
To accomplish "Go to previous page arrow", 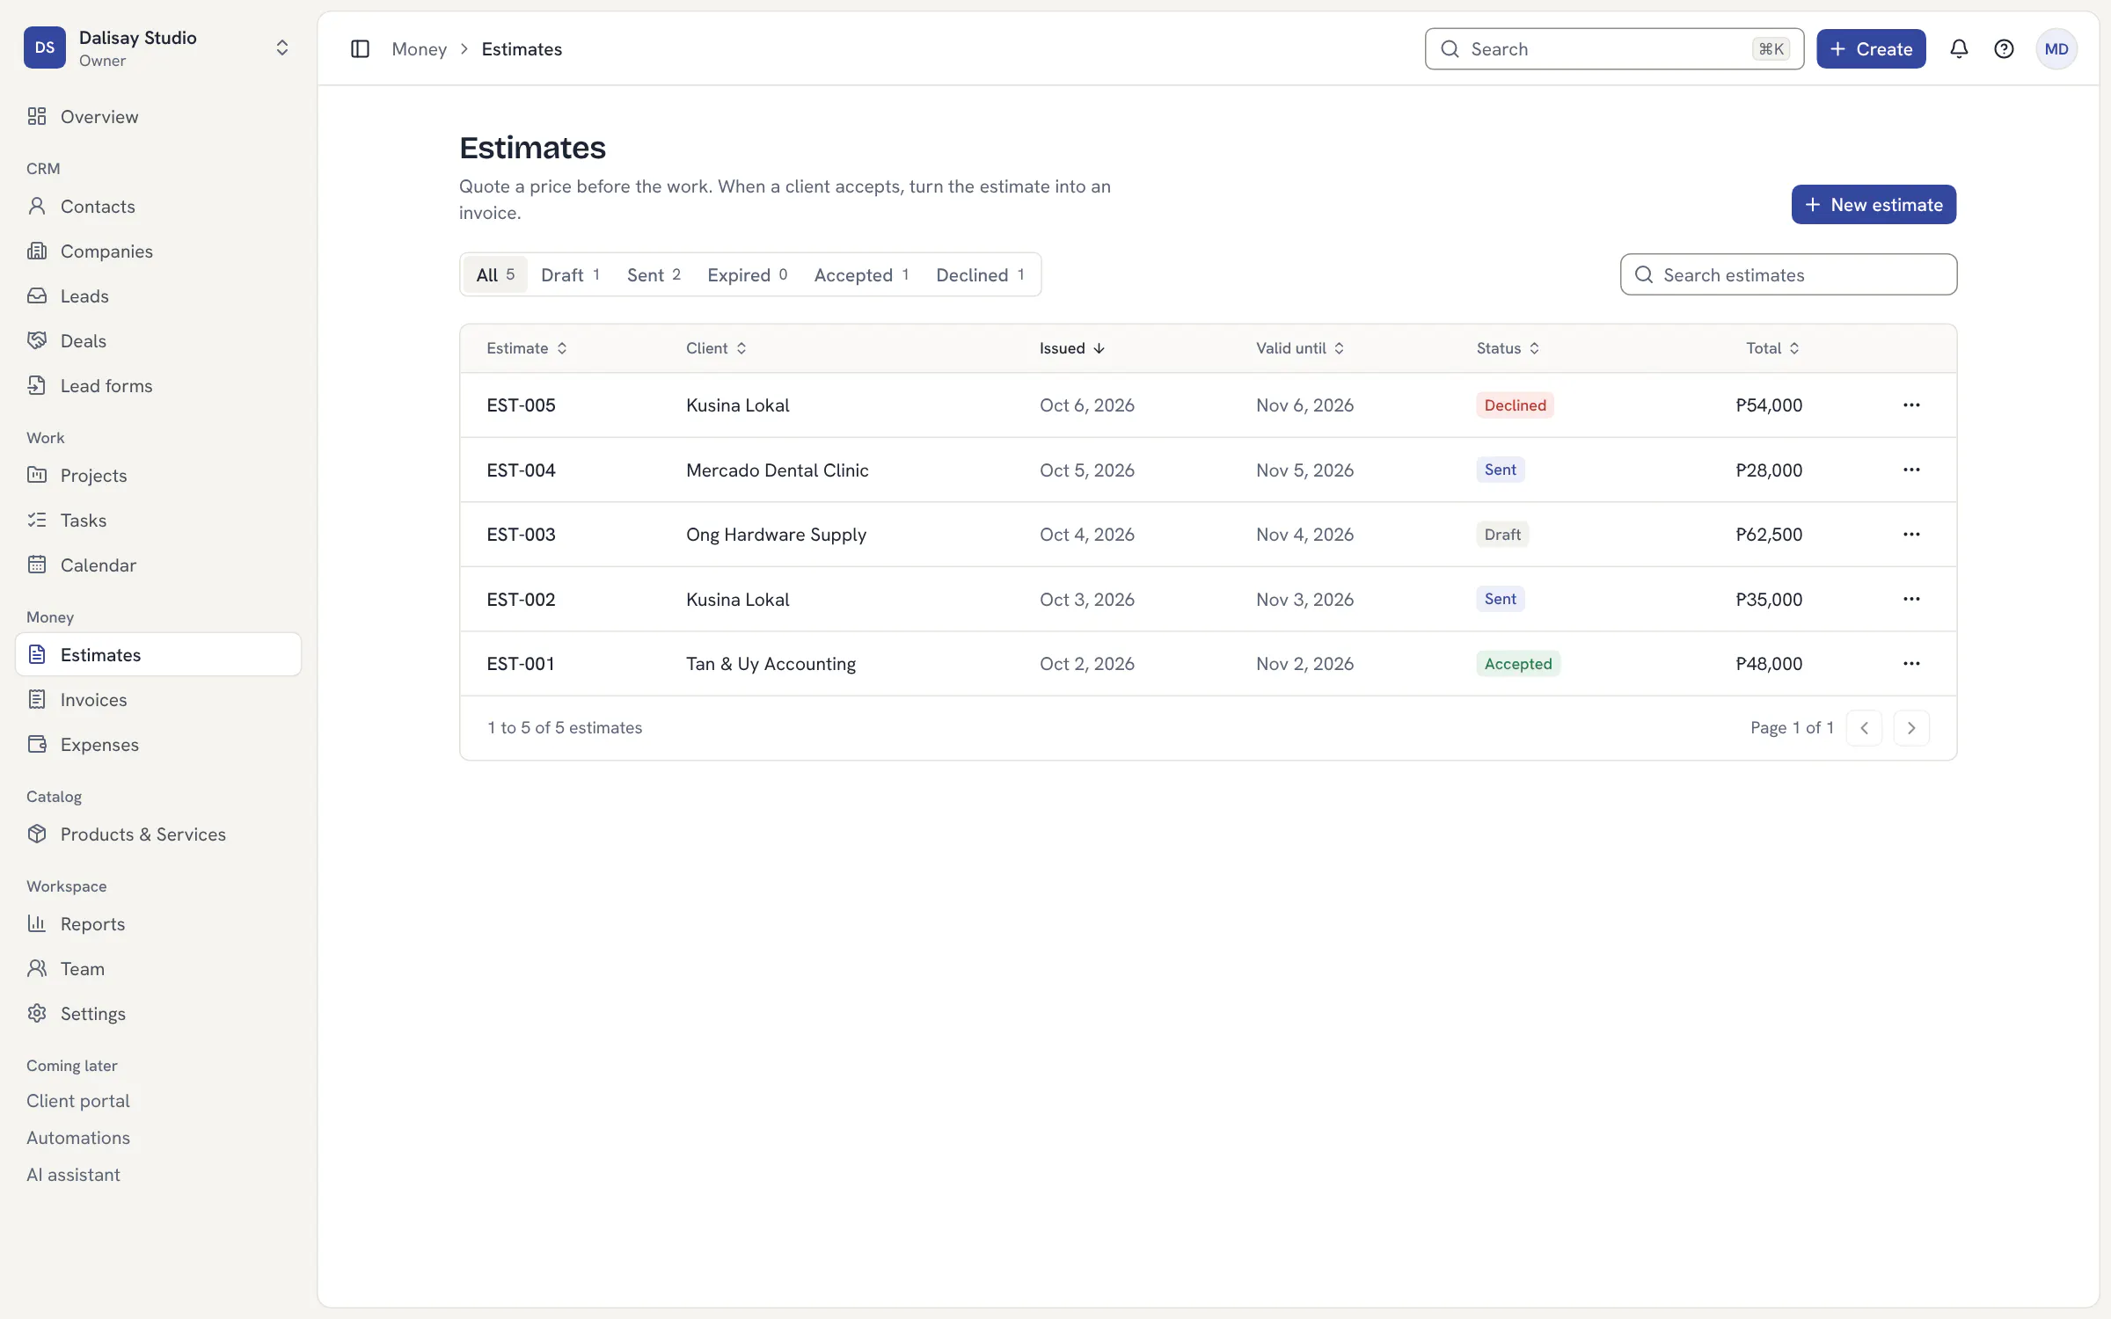I will 1864,728.
